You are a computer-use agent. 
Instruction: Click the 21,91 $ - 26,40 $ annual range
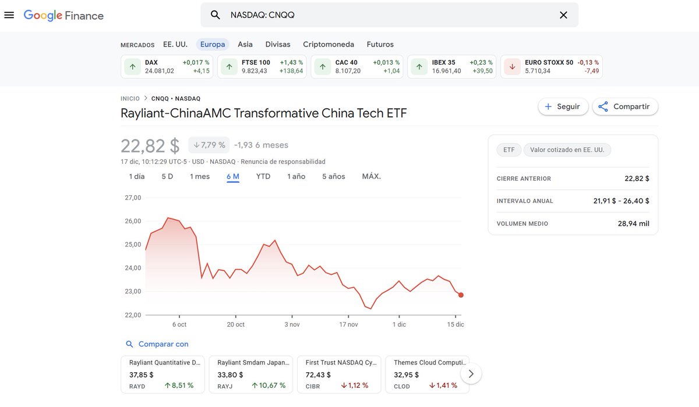click(622, 201)
